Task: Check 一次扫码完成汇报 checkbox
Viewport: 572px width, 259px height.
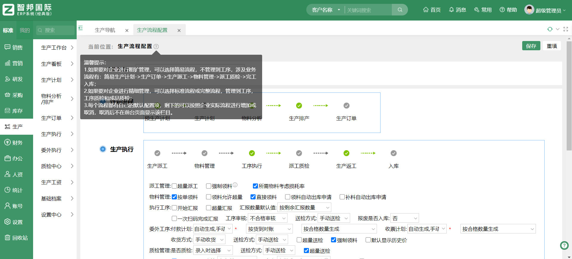Action: 174,219
